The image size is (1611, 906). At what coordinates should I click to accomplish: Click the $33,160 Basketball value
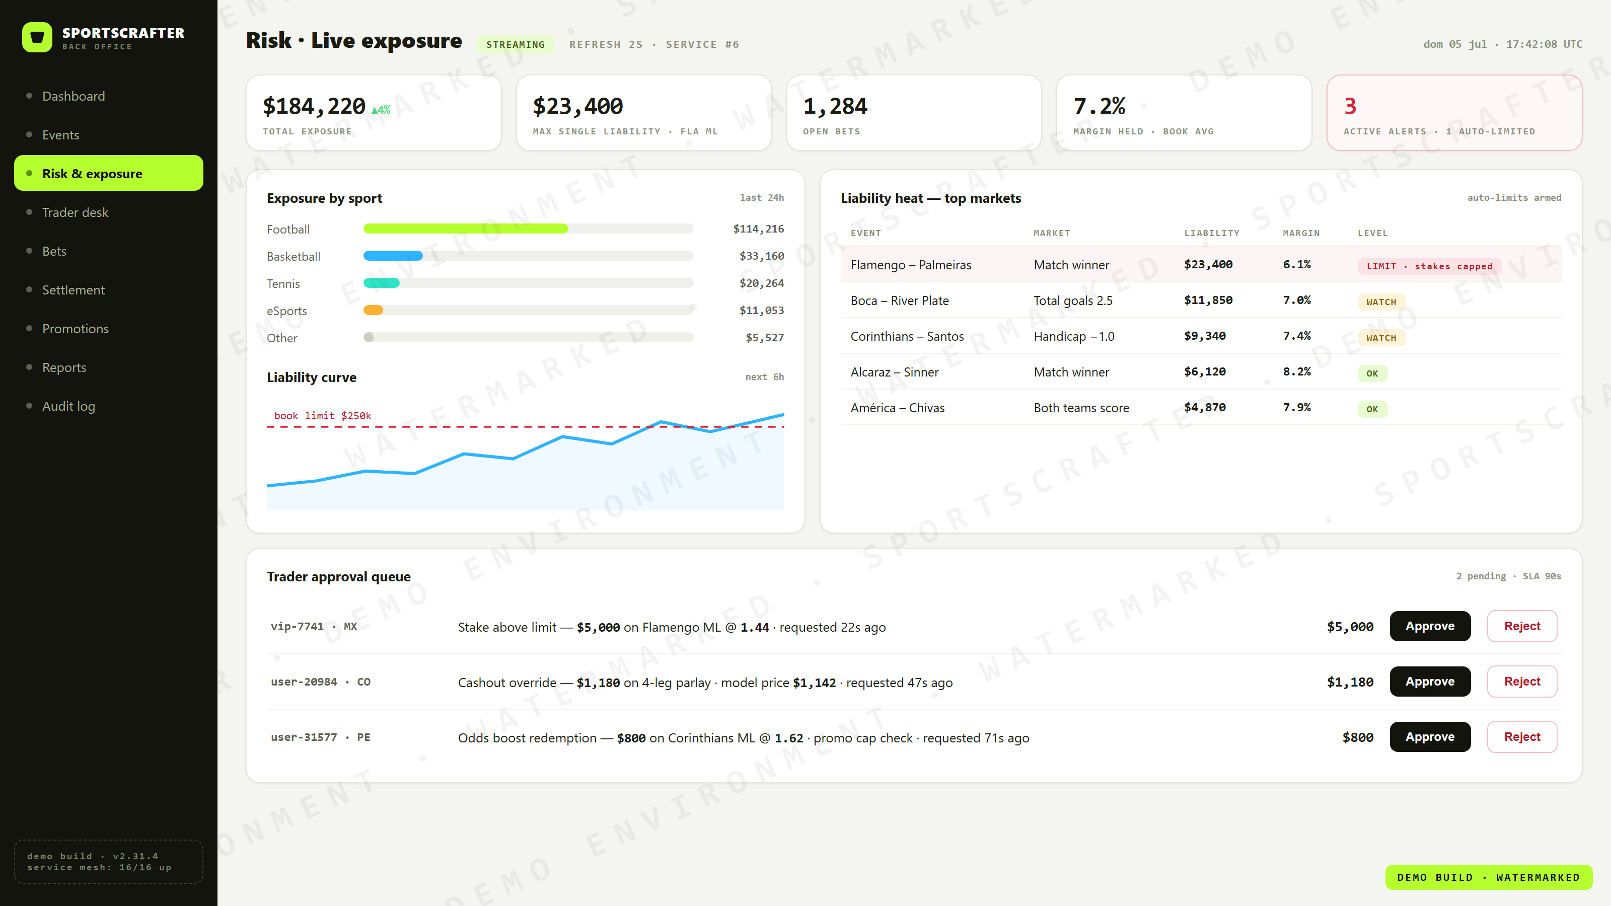pos(761,256)
